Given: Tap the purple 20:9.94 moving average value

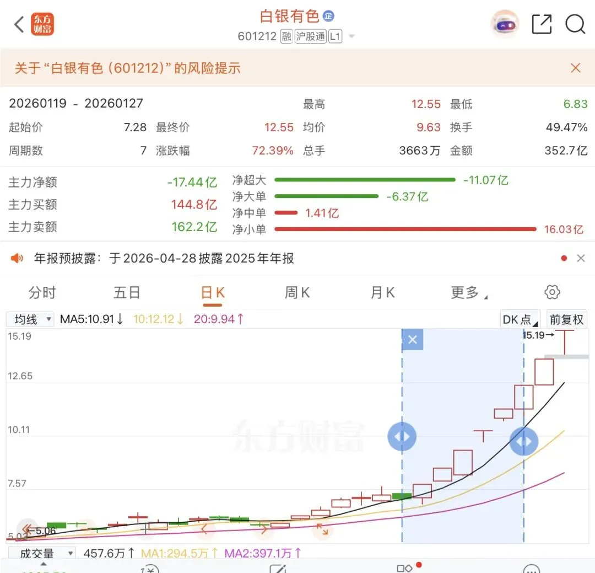Looking at the screenshot, I should (x=219, y=319).
